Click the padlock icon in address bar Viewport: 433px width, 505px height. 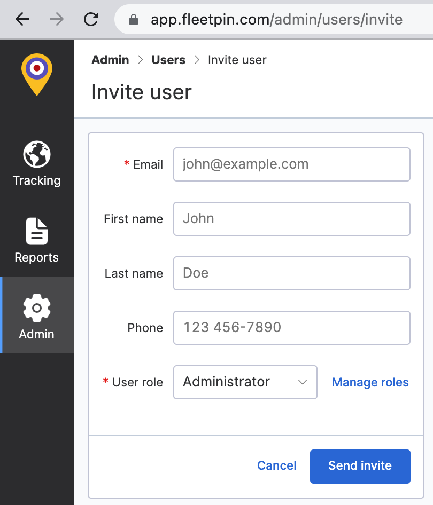coord(134,20)
